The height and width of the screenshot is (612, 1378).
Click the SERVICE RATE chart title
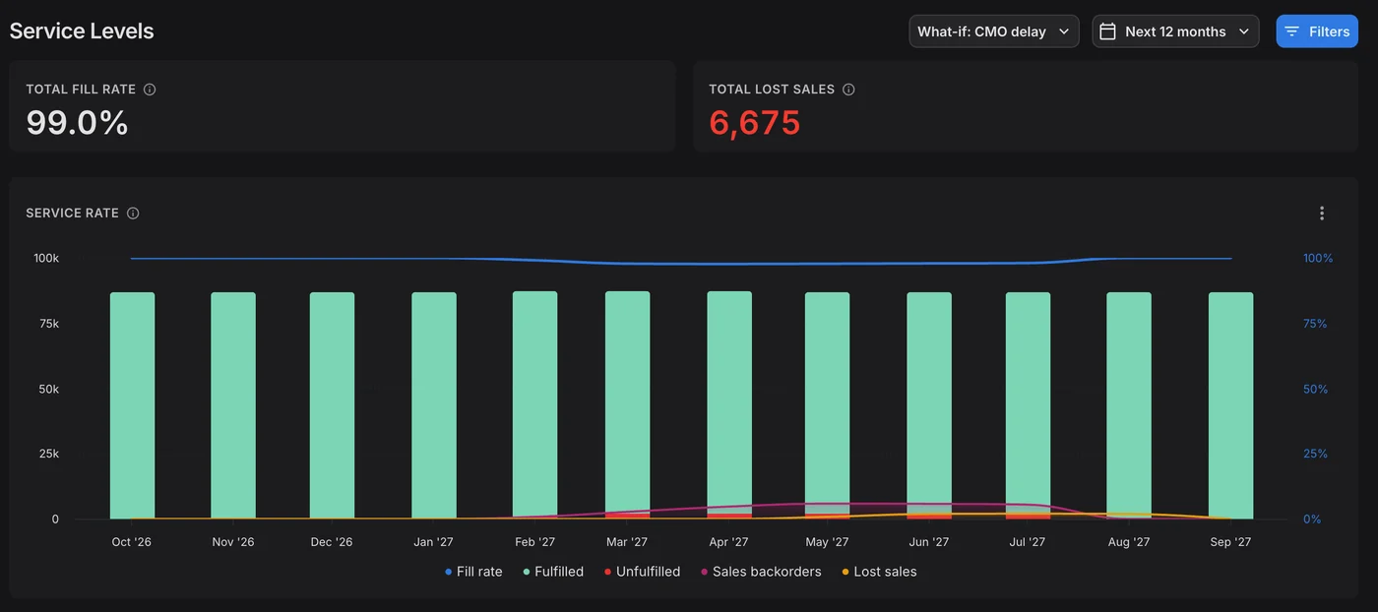click(x=72, y=214)
